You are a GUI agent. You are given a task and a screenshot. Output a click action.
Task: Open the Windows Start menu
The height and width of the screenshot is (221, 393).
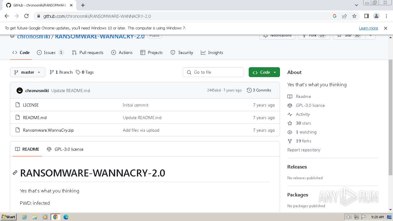point(8,217)
